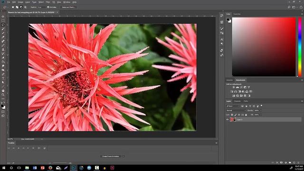Switch to the Channels tab
The image size is (304, 171).
[237, 101]
